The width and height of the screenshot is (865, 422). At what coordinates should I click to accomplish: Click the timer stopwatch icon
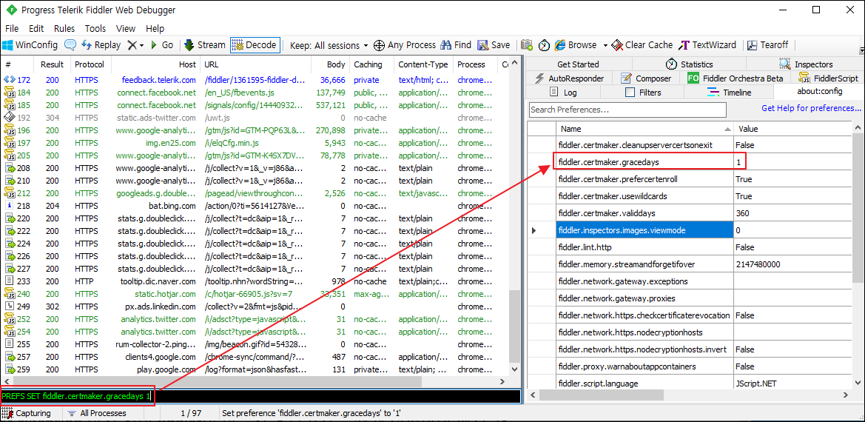tap(544, 45)
